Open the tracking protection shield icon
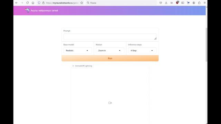Screen dimensions: 221x124 click(39, 3)
